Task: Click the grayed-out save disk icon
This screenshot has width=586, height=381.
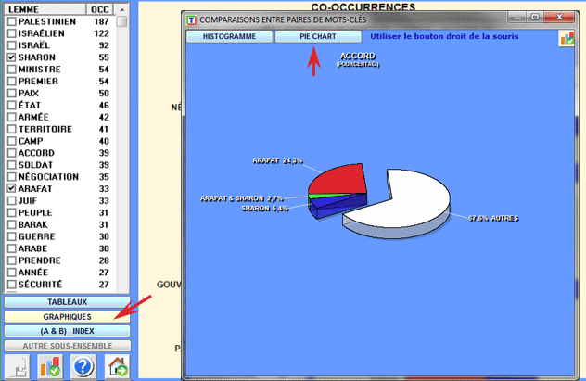Action: click(x=17, y=366)
